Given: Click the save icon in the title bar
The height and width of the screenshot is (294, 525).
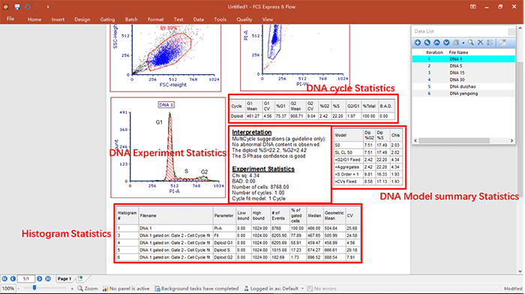Looking at the screenshot, I should coord(17,7).
